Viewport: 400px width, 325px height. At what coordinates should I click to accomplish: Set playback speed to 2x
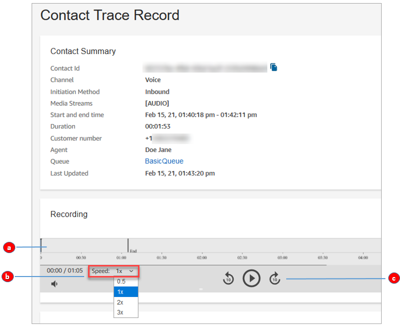pyautogui.click(x=121, y=302)
